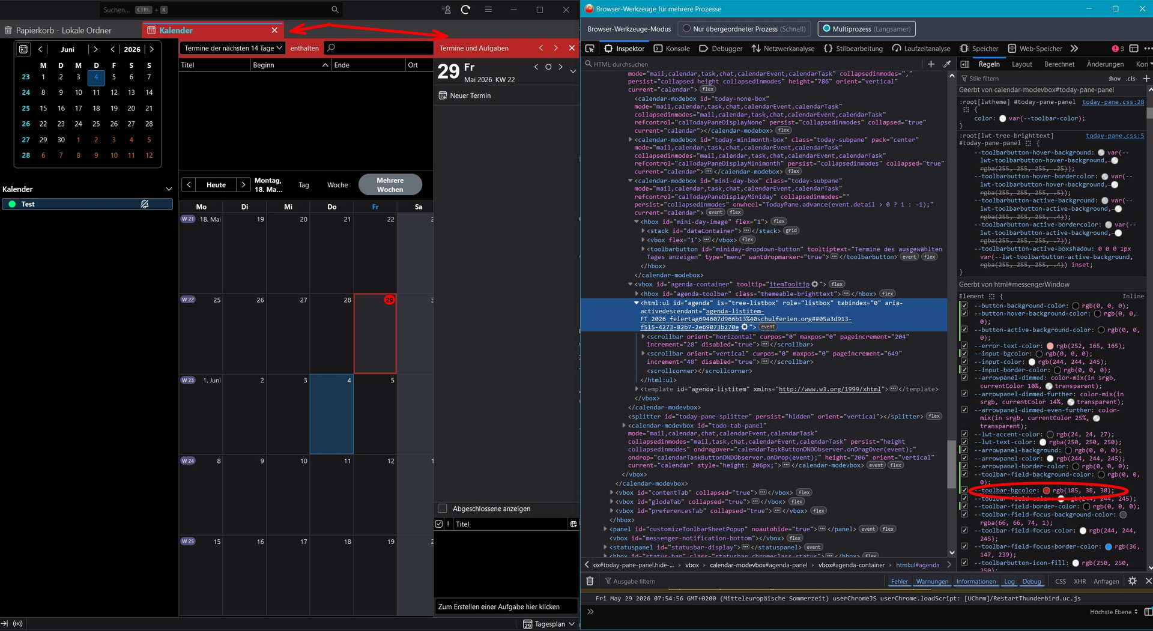1153x631 pixels.
Task: Open Thunderbird hamburger app menu
Action: click(x=488, y=10)
